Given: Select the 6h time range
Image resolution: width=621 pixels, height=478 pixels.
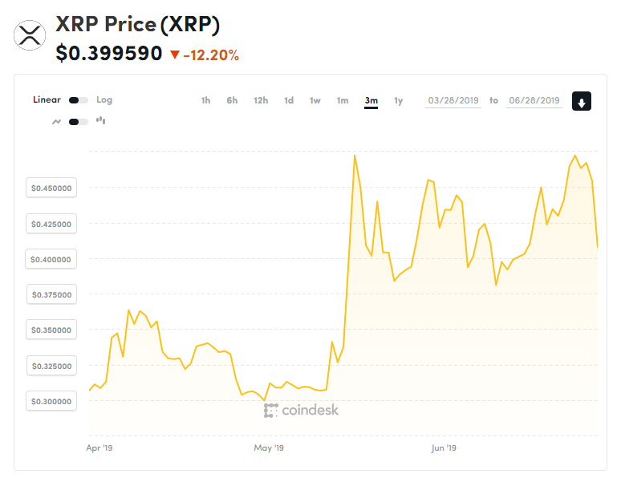Looking at the screenshot, I should pyautogui.click(x=232, y=100).
